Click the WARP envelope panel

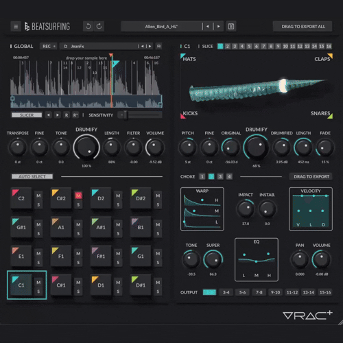202,209
